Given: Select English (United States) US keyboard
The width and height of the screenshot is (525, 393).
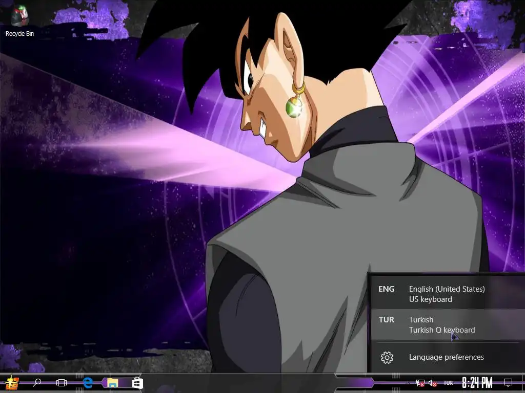Looking at the screenshot, I should click(x=447, y=294).
